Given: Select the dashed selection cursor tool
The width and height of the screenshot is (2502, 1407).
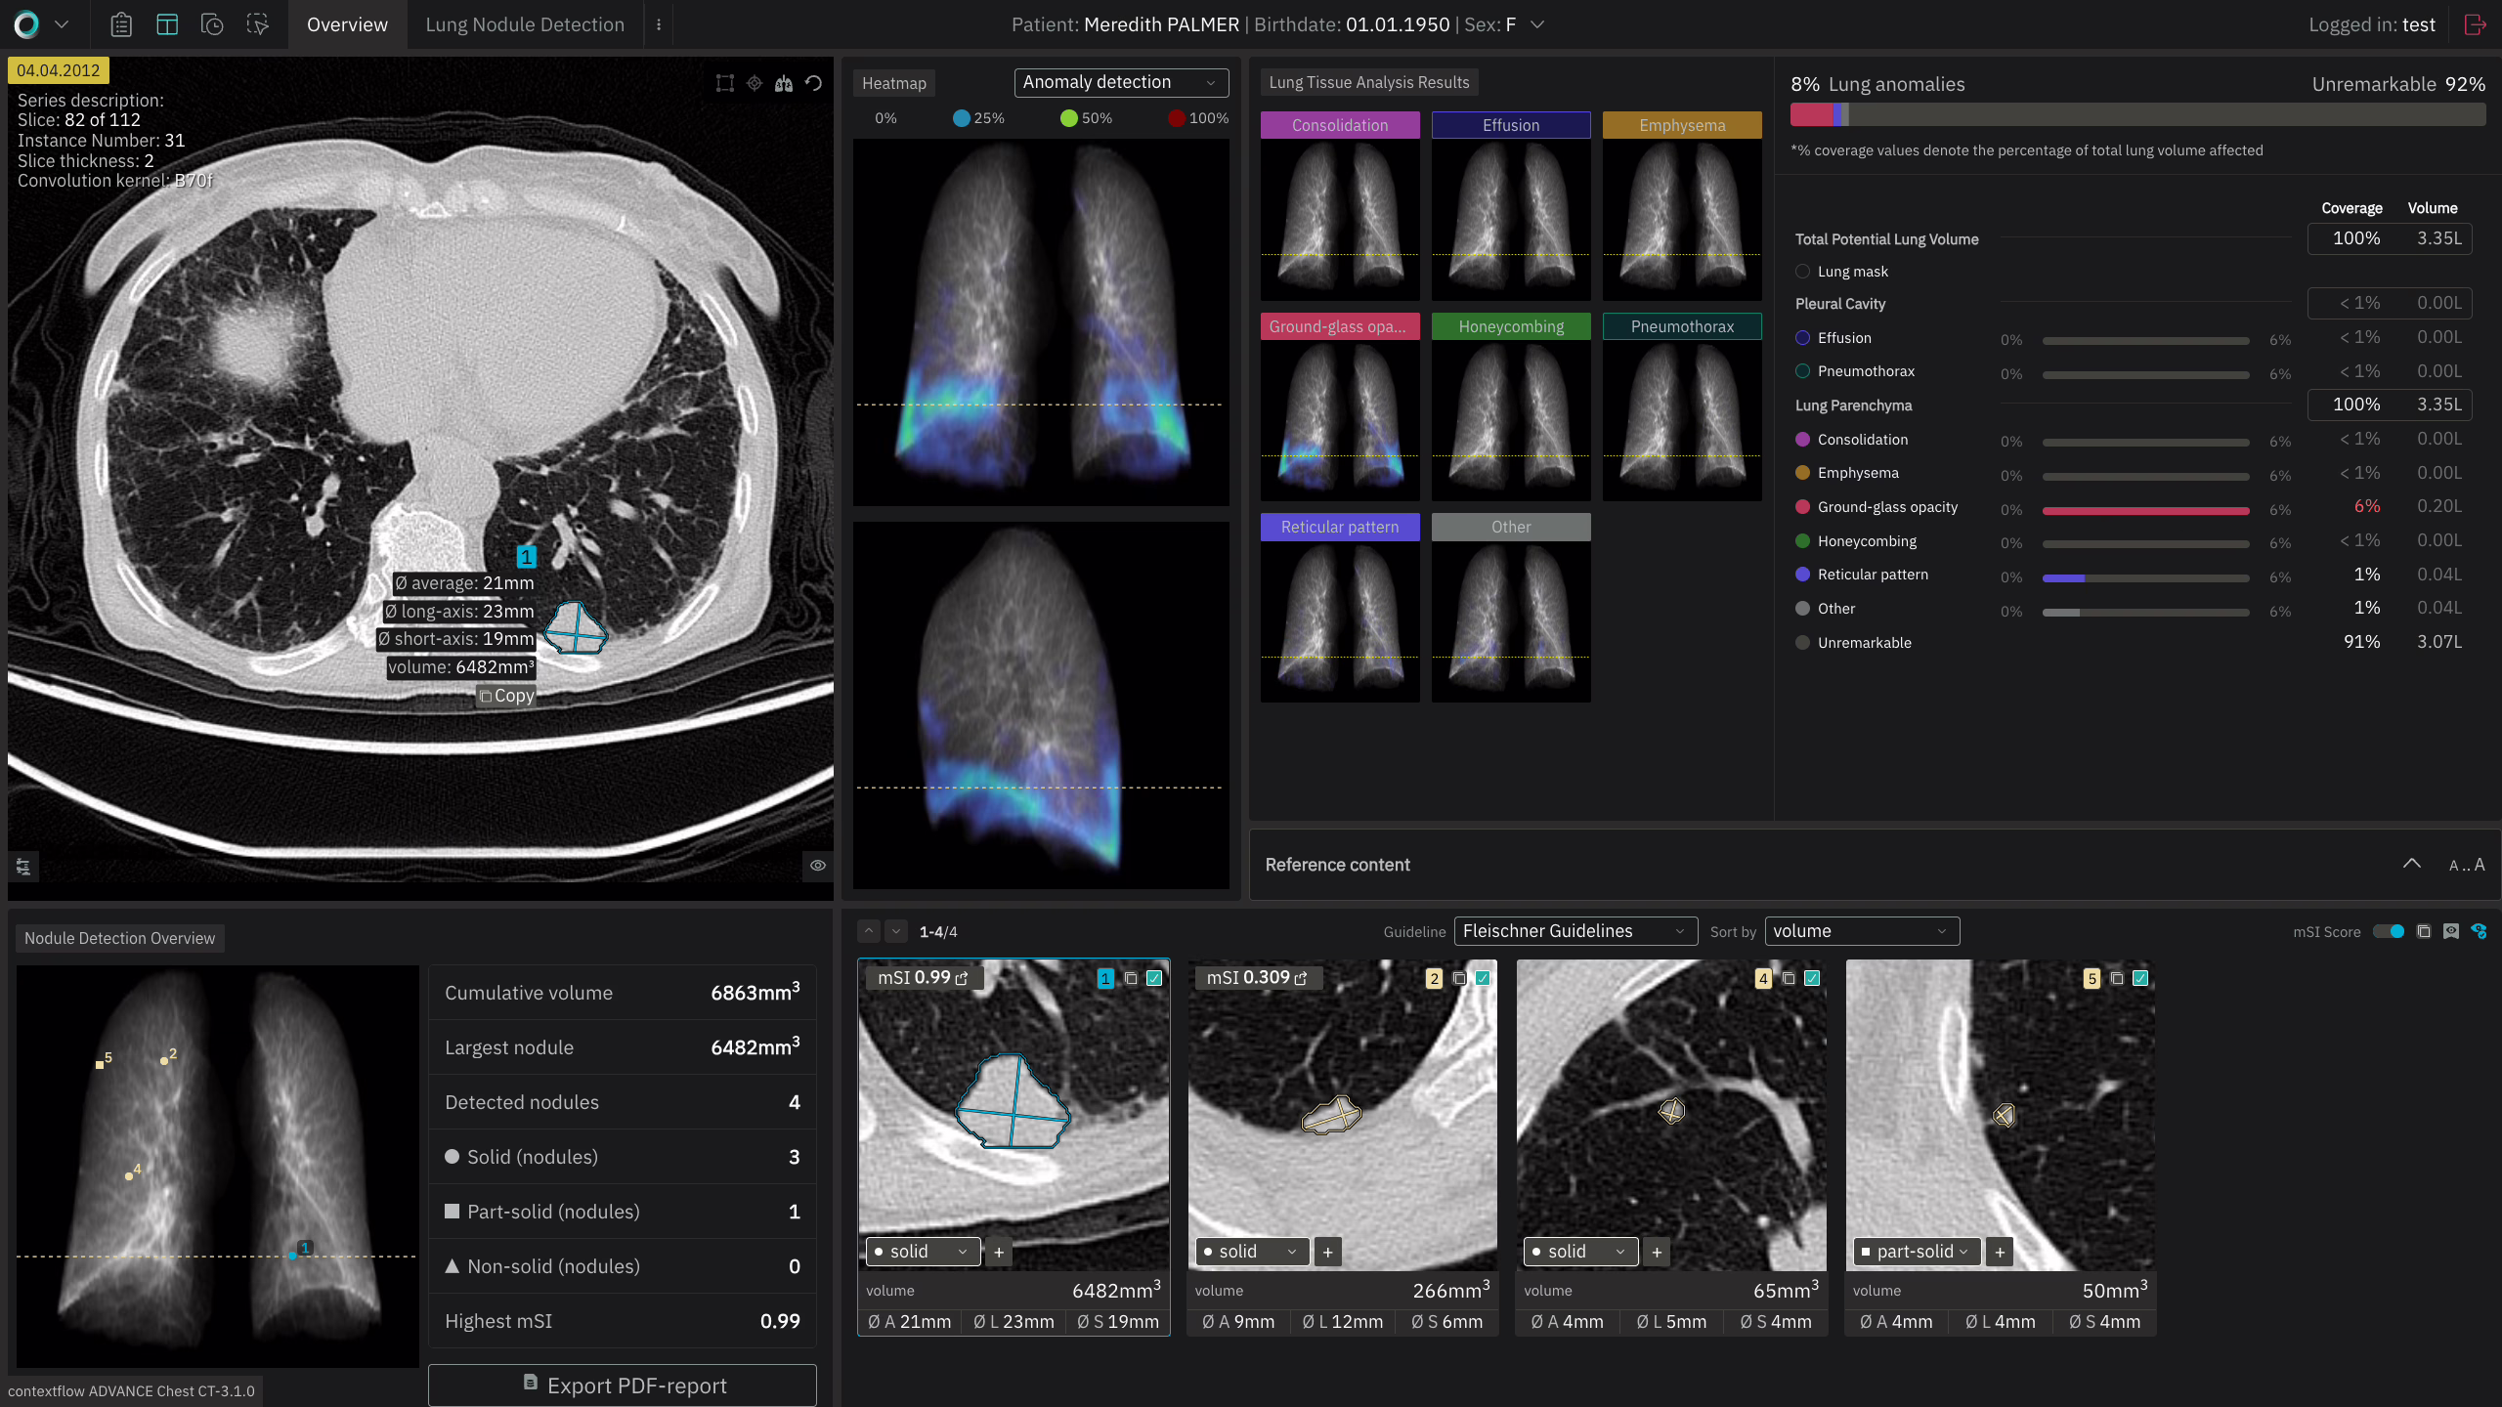Looking at the screenshot, I should [x=258, y=24].
